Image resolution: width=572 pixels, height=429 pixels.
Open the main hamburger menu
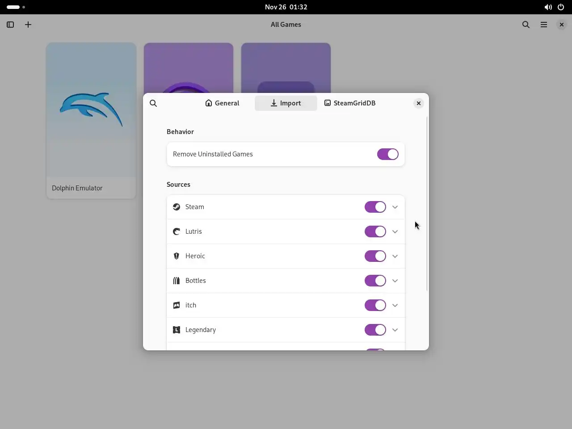click(x=544, y=25)
